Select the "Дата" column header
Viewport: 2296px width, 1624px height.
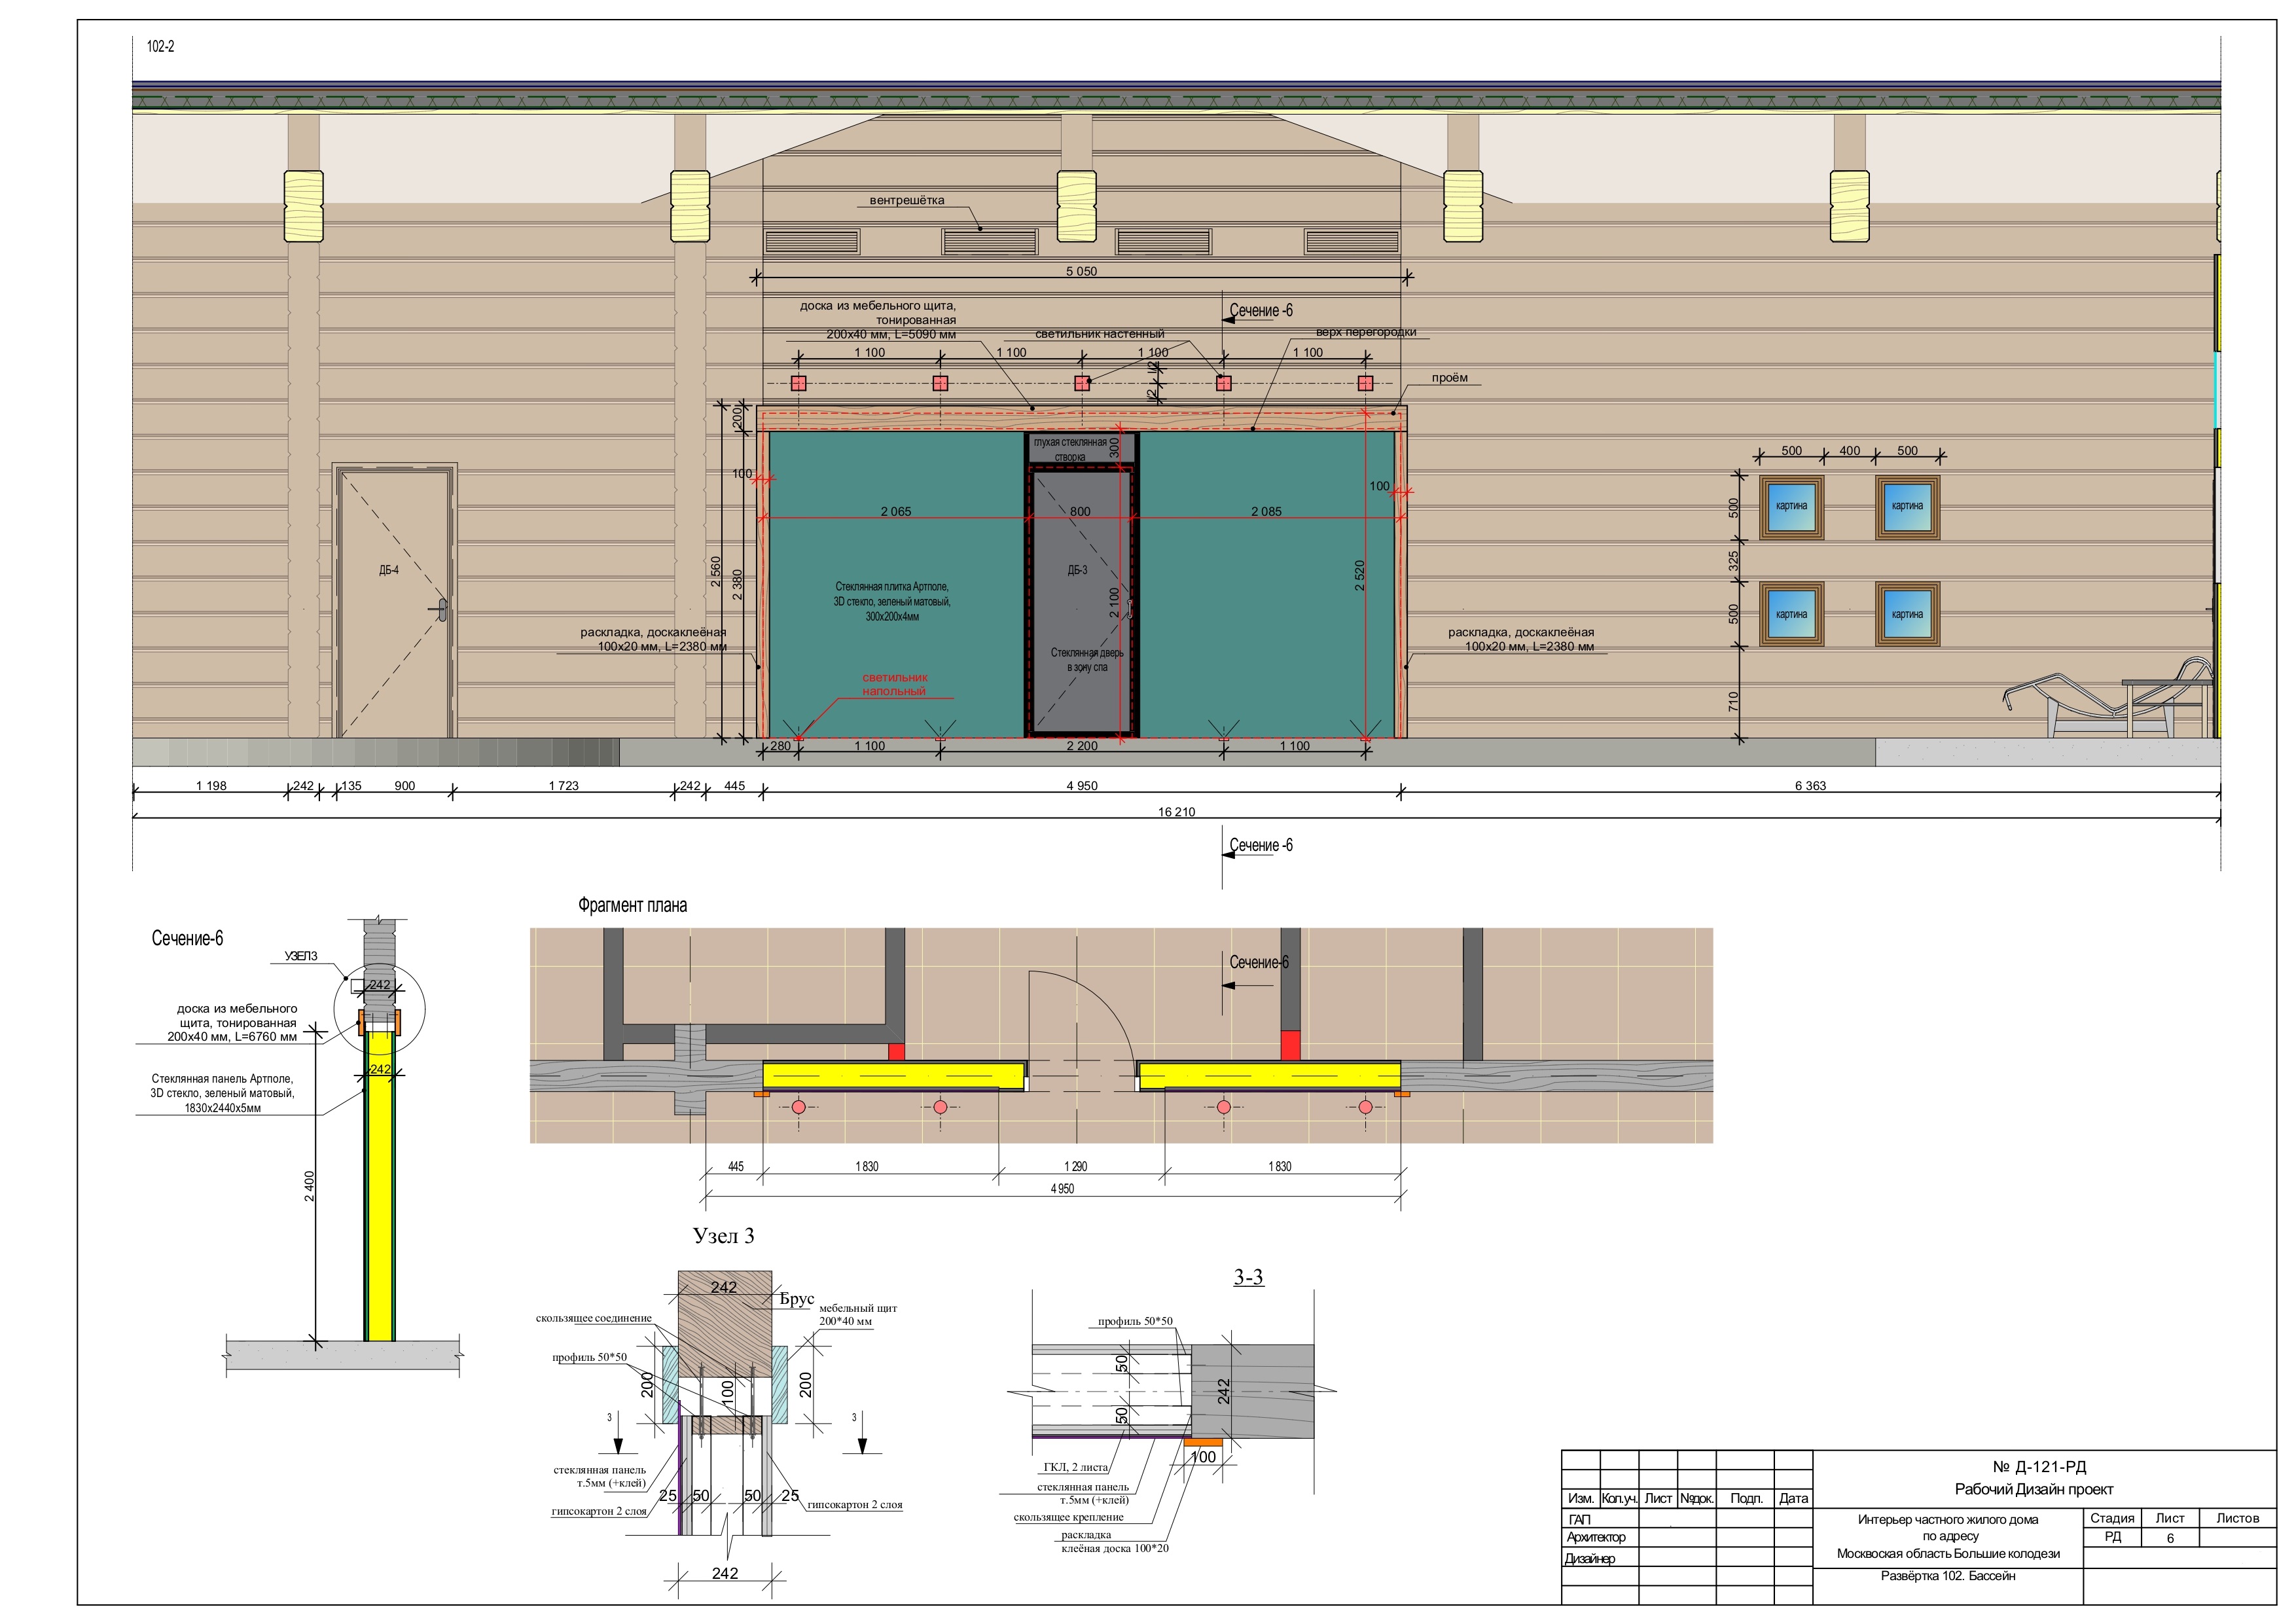click(x=1793, y=1498)
